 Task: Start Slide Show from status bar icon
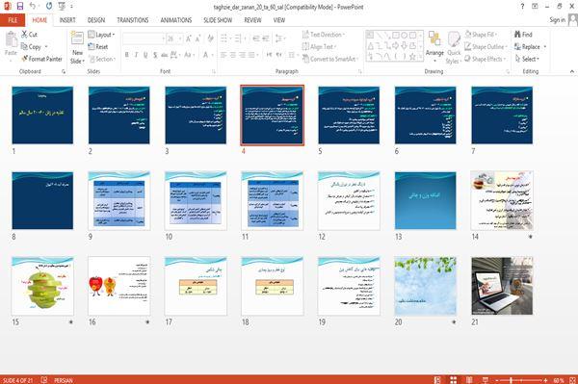[x=486, y=380]
